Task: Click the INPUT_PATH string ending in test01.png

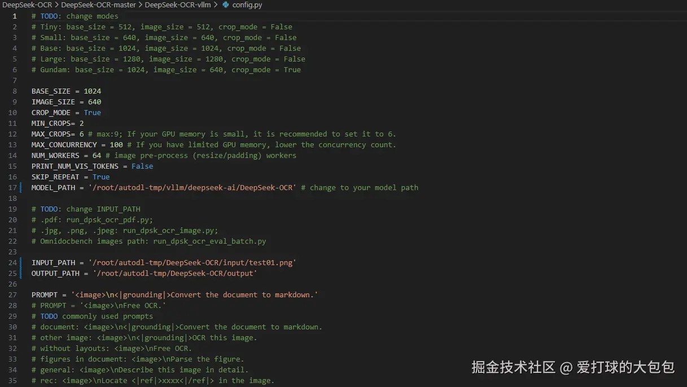Action: [192, 263]
